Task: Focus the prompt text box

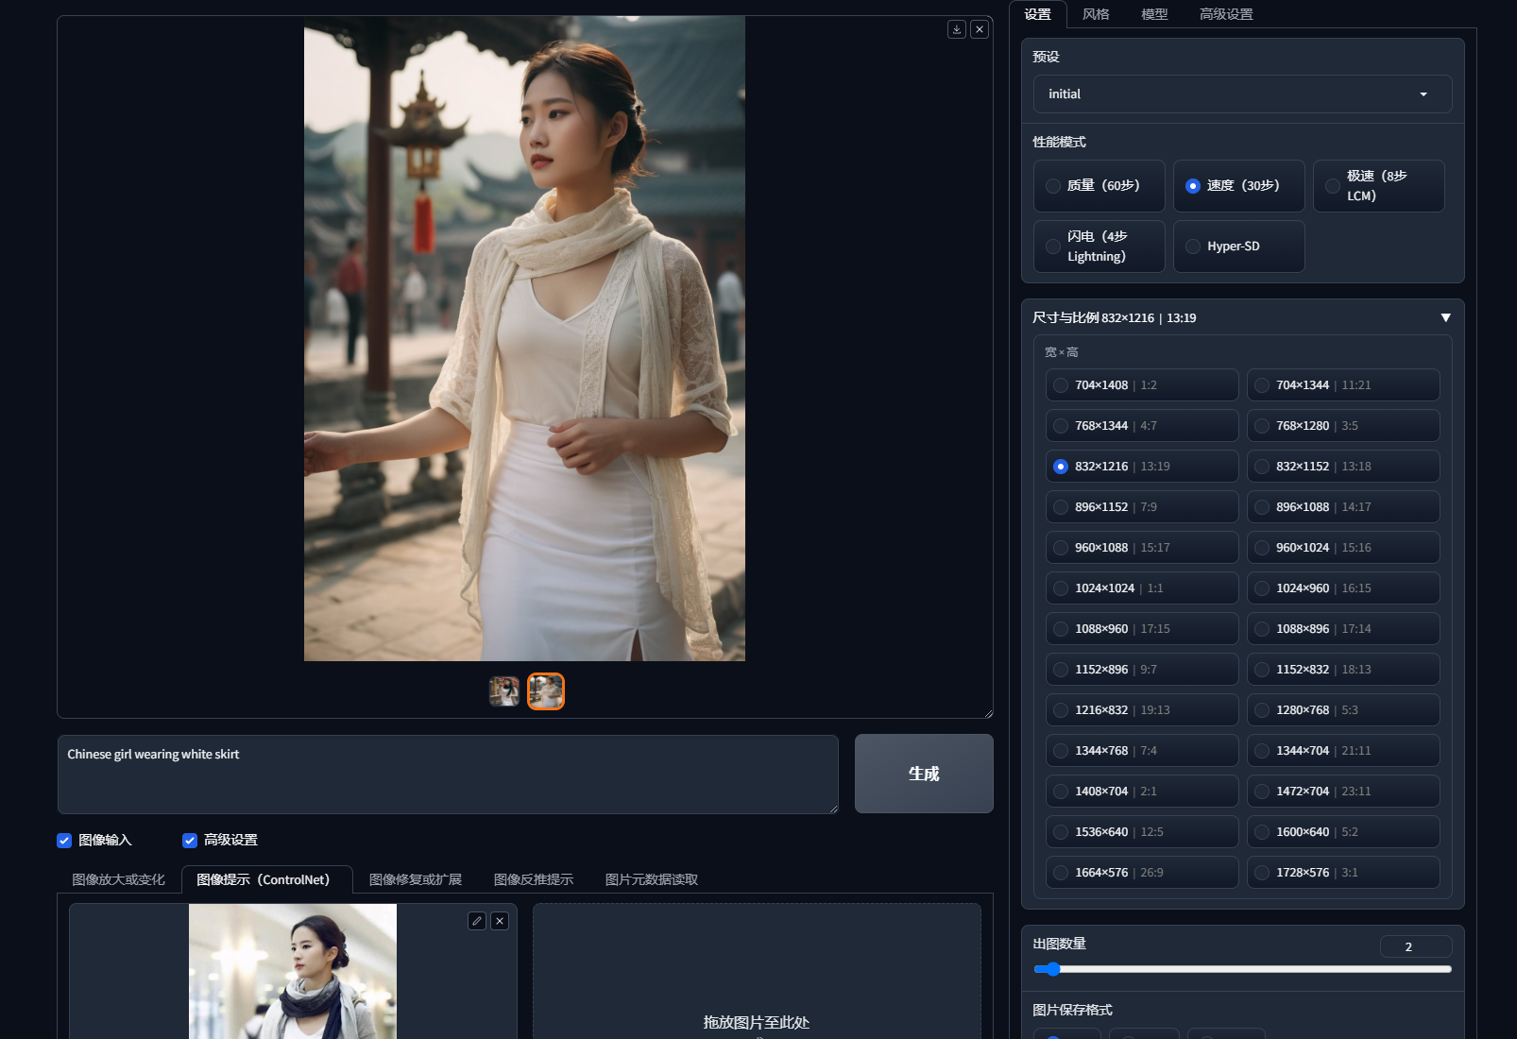Action: tap(448, 774)
